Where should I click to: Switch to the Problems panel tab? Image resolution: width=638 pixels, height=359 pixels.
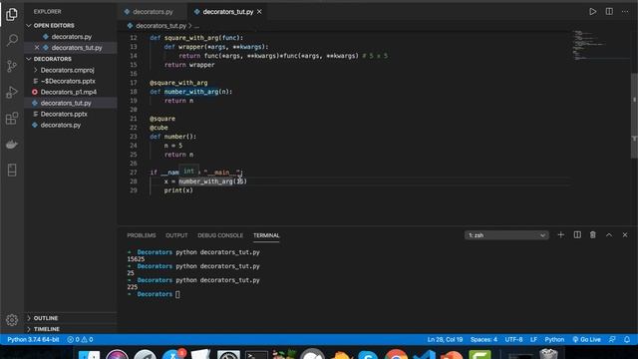[142, 235]
